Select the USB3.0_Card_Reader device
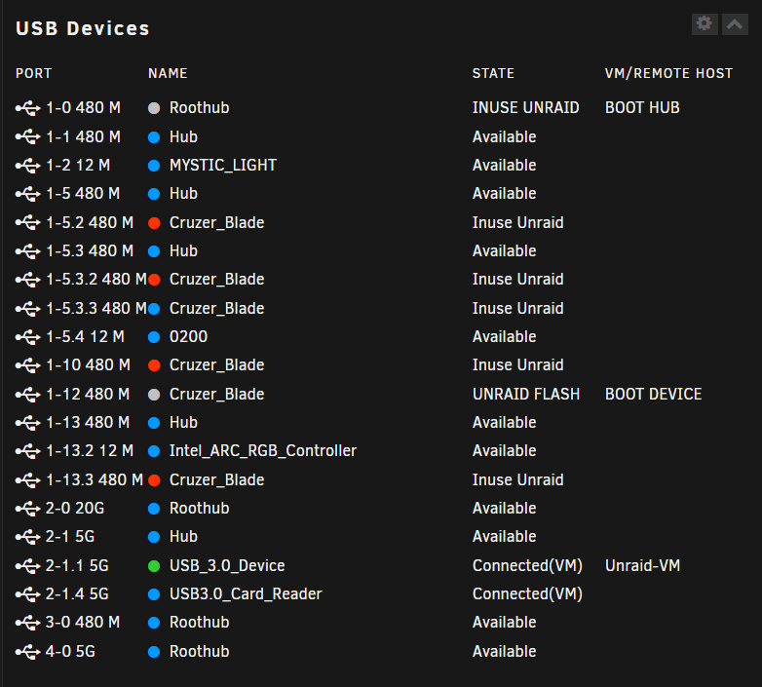This screenshot has width=762, height=687. point(246,593)
